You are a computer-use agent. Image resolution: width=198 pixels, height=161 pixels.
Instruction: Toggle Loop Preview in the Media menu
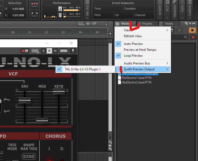[143, 56]
